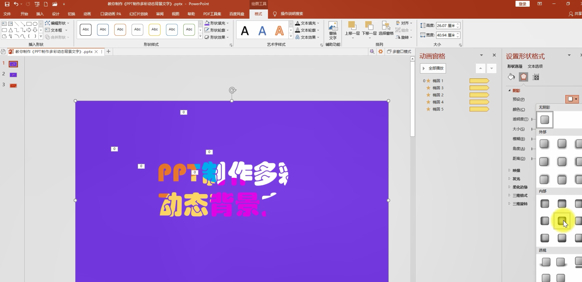
Task: Close the 动画窗格 (Animation Pane)
Action: click(494, 55)
